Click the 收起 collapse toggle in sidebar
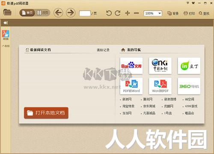This screenshot has height=154, width=214. (x=6, y=46)
